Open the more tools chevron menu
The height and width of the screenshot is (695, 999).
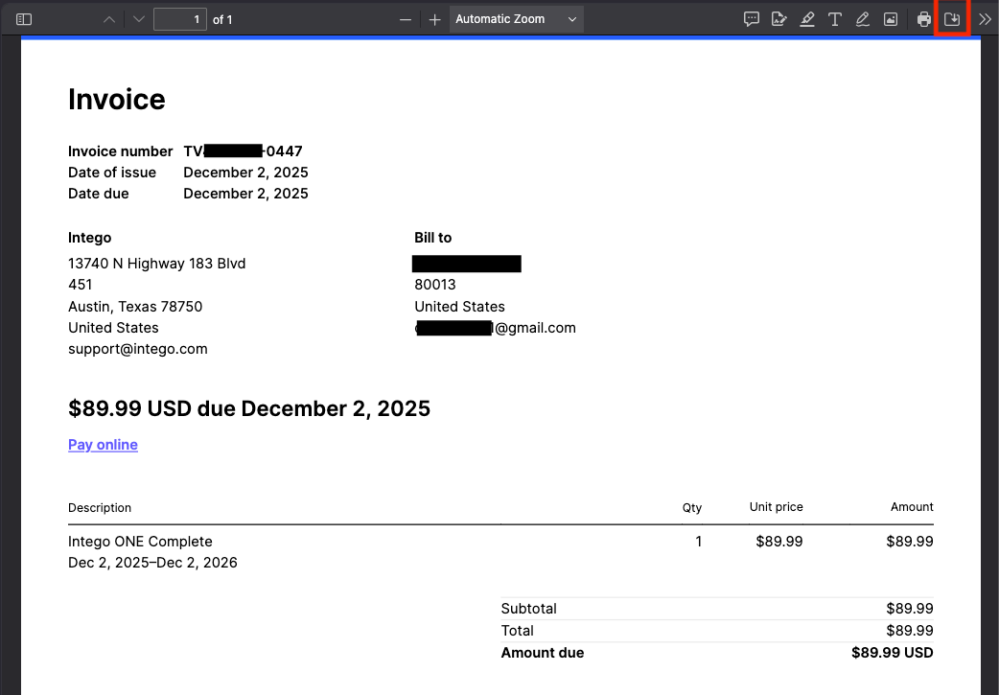click(x=985, y=19)
